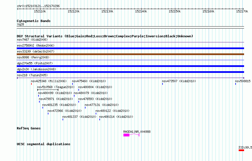The height and width of the screenshot is (161, 252).
Task: Open the MAGEA1|NM_004988 gene label
Action: point(137,132)
